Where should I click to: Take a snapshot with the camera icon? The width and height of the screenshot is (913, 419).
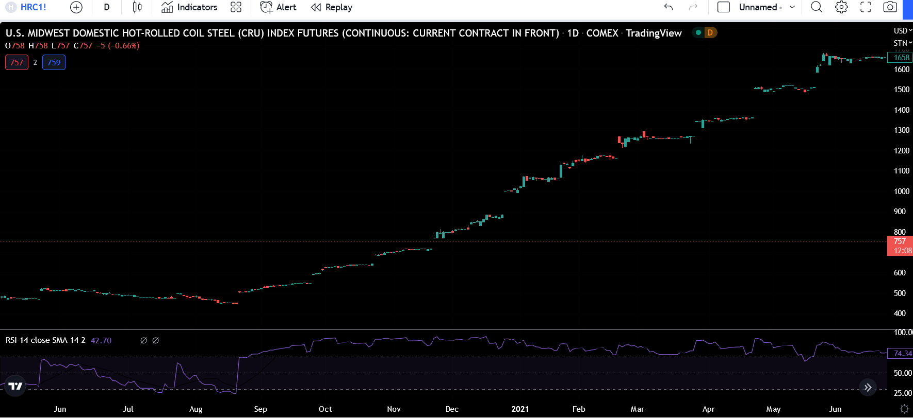[890, 7]
